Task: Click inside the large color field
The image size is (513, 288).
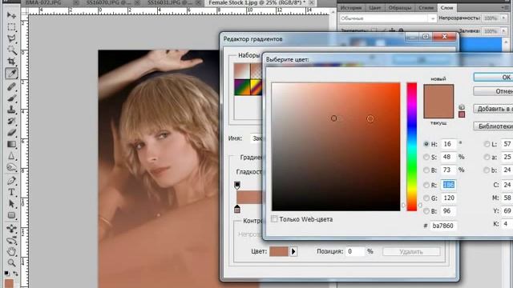Action: coord(336,146)
